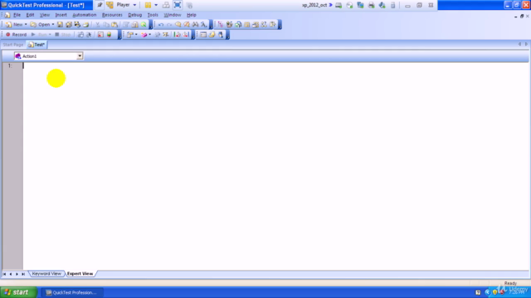Click tab scroll right arrow near Test* tab row
Screen dimensions: 531x298
click(x=526, y=44)
